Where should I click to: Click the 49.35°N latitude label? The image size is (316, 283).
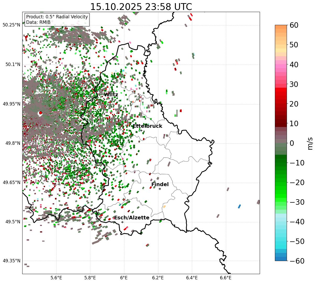pyautogui.click(x=11, y=261)
